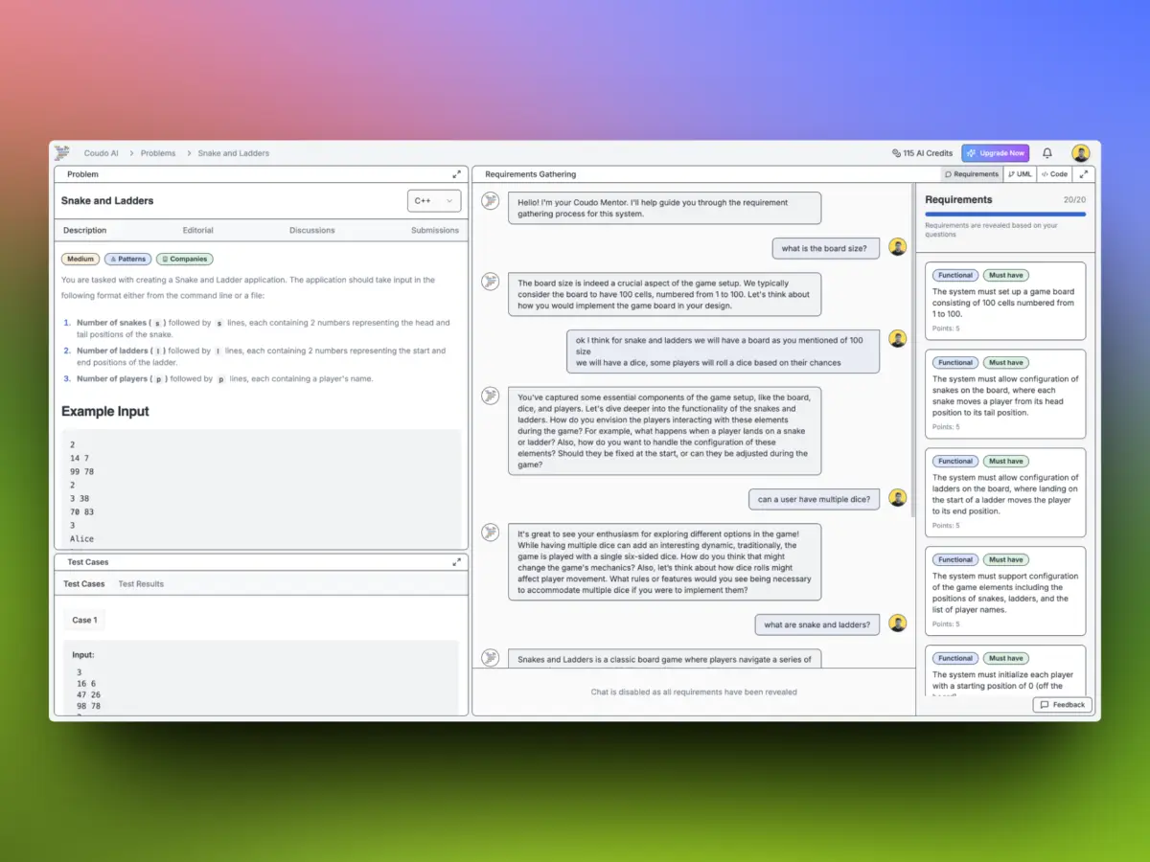Switch to the Code view toggle
The width and height of the screenshot is (1150, 862).
point(1054,174)
